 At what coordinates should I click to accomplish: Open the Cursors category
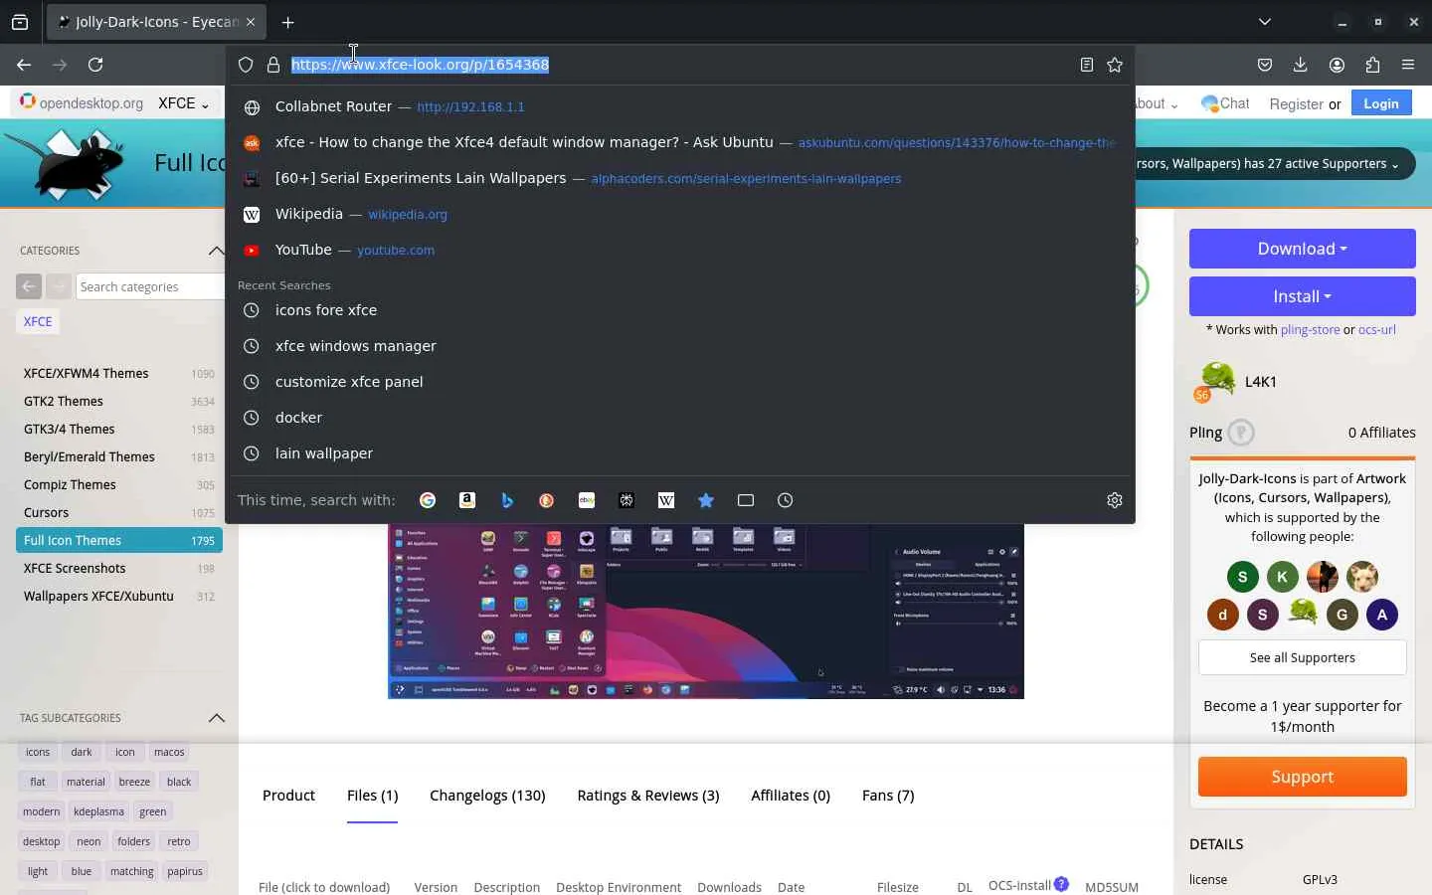(119, 513)
